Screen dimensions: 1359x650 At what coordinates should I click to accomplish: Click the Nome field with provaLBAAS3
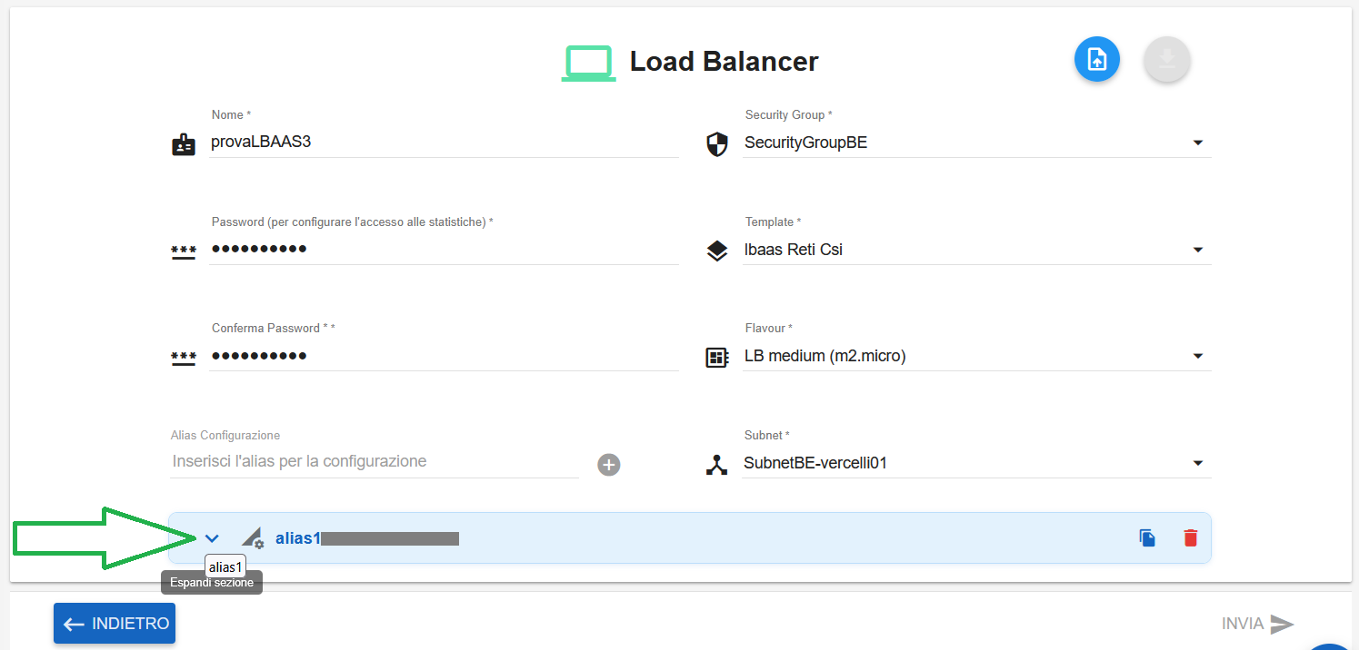444,143
